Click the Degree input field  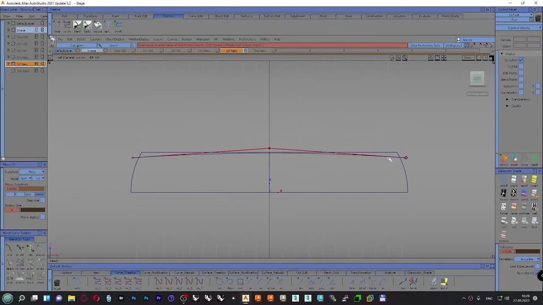(x=520, y=39)
